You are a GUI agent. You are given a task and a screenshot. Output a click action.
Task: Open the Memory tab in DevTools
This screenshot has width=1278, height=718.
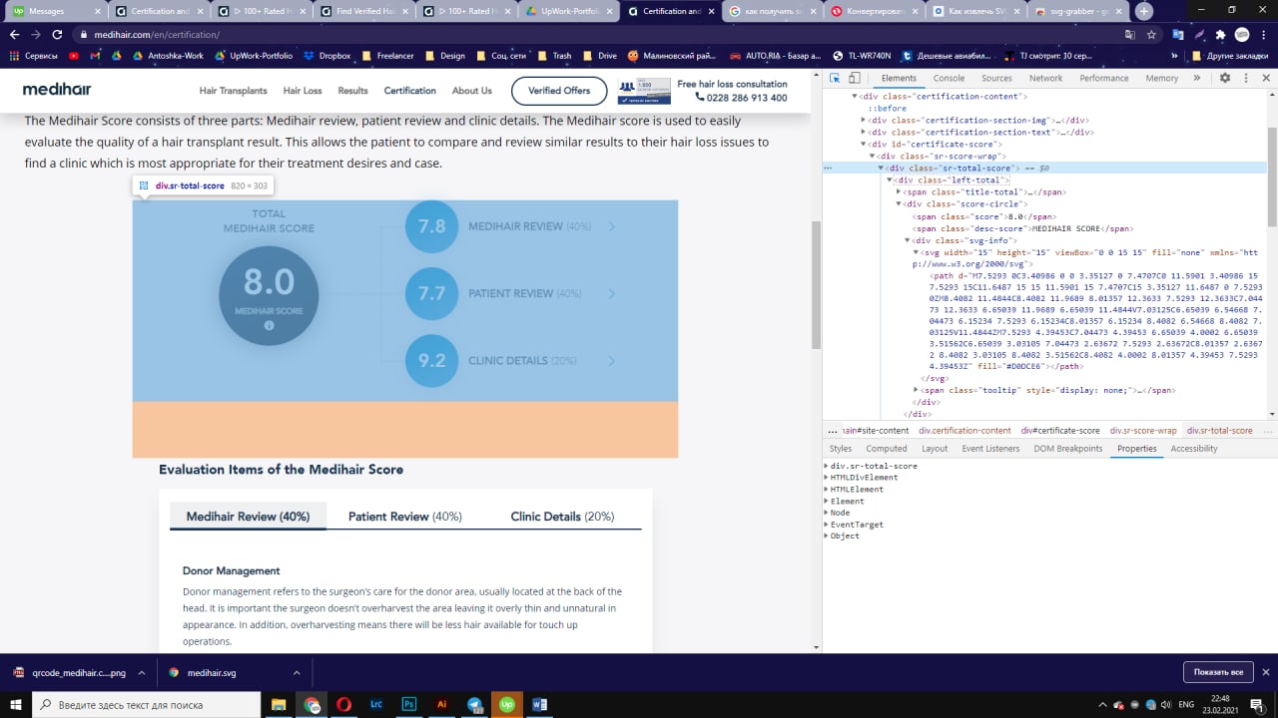(x=1162, y=78)
